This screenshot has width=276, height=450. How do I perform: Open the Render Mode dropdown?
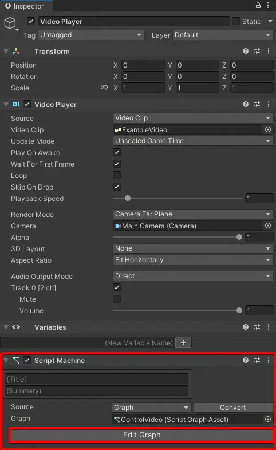click(193, 214)
